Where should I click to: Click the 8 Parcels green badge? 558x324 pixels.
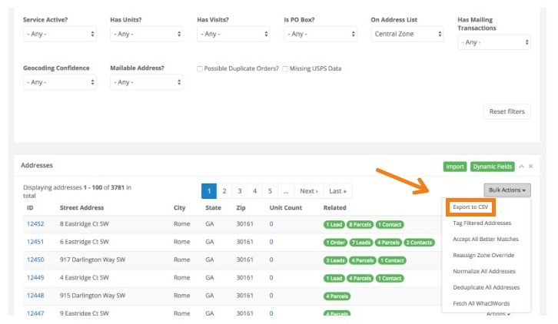tap(360, 224)
